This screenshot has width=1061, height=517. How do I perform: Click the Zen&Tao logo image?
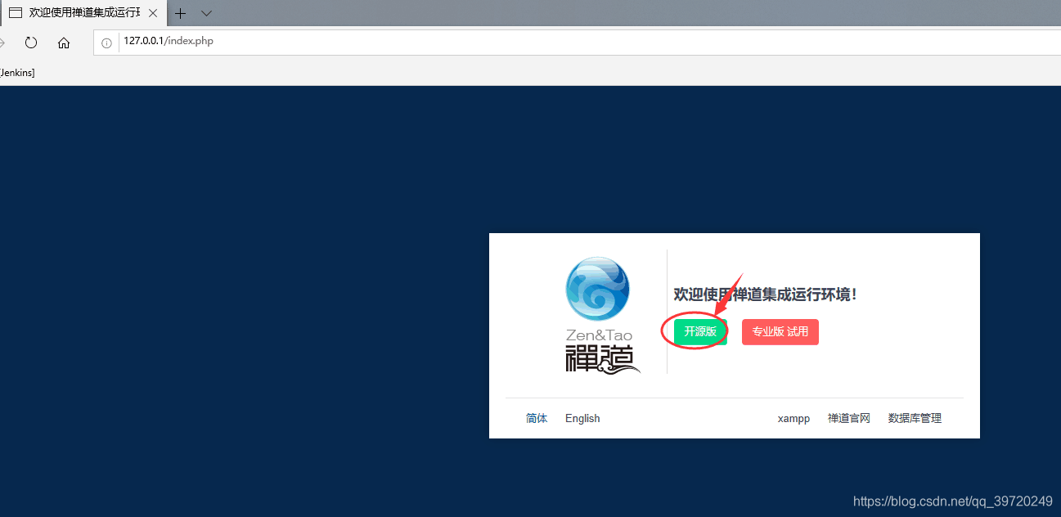pos(598,289)
